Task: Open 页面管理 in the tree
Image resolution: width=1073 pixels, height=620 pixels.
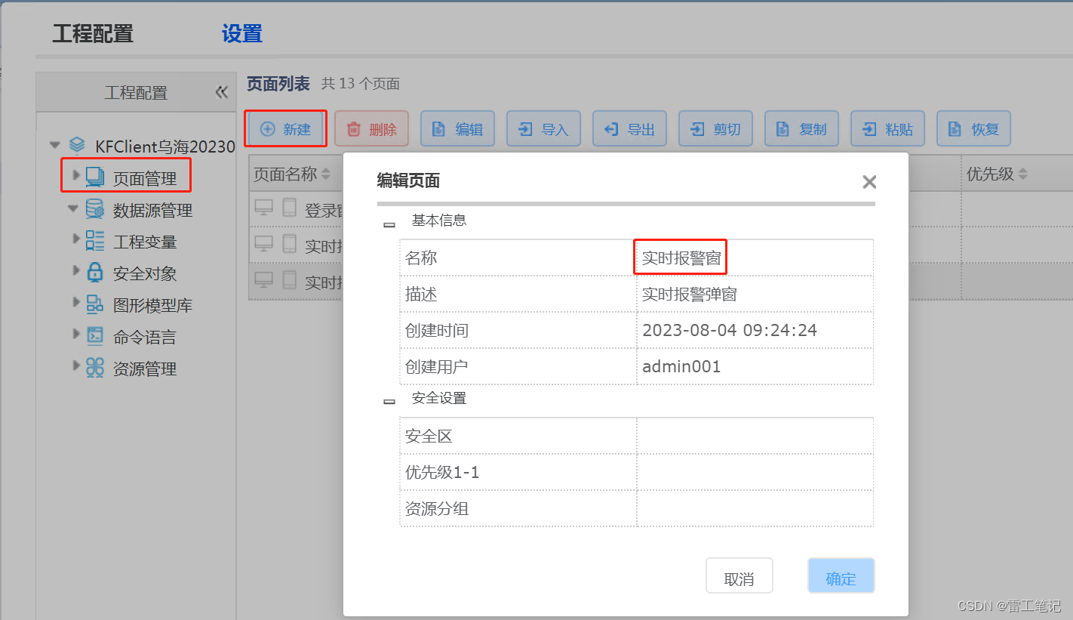Action: coord(145,179)
